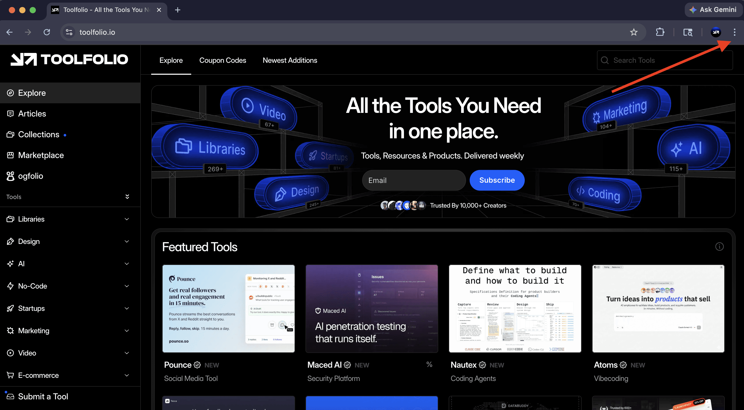Image resolution: width=744 pixels, height=410 pixels.
Task: Click the bookmark star in the address bar
Action: click(x=634, y=32)
